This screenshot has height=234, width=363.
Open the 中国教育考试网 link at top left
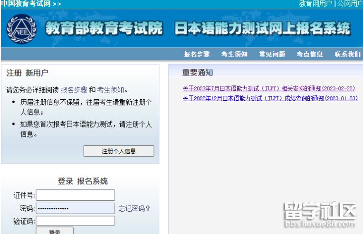[x=27, y=4]
